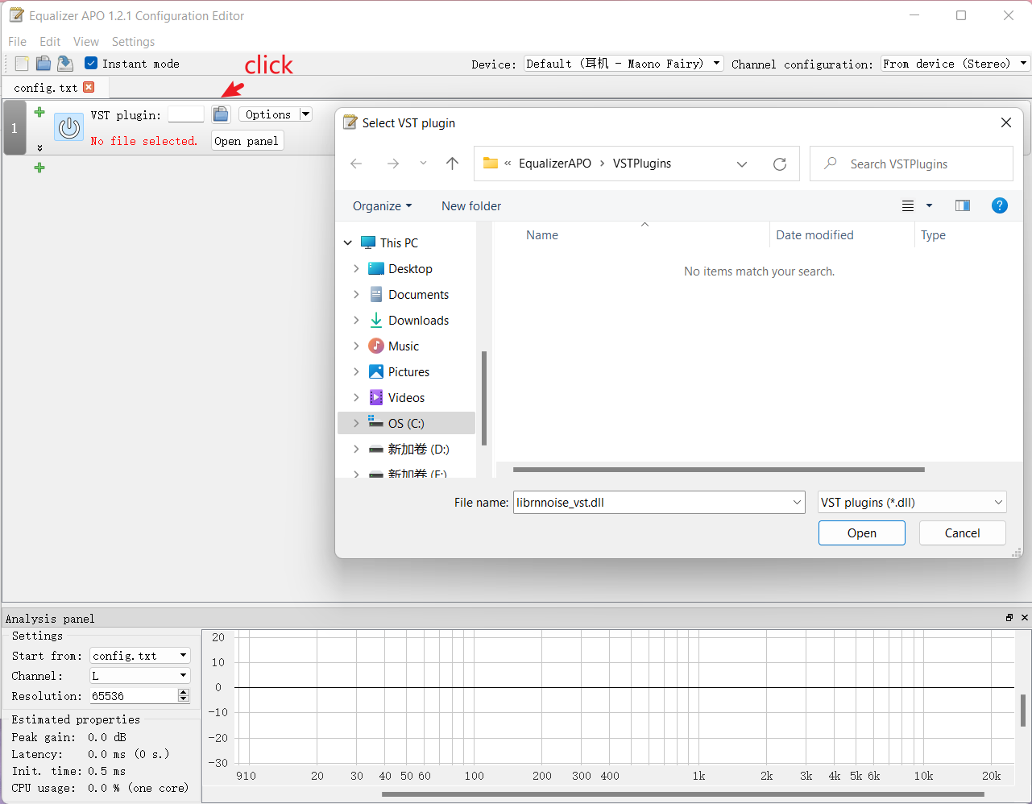Click the Save file toolbar icon
This screenshot has width=1032, height=804.
point(65,64)
